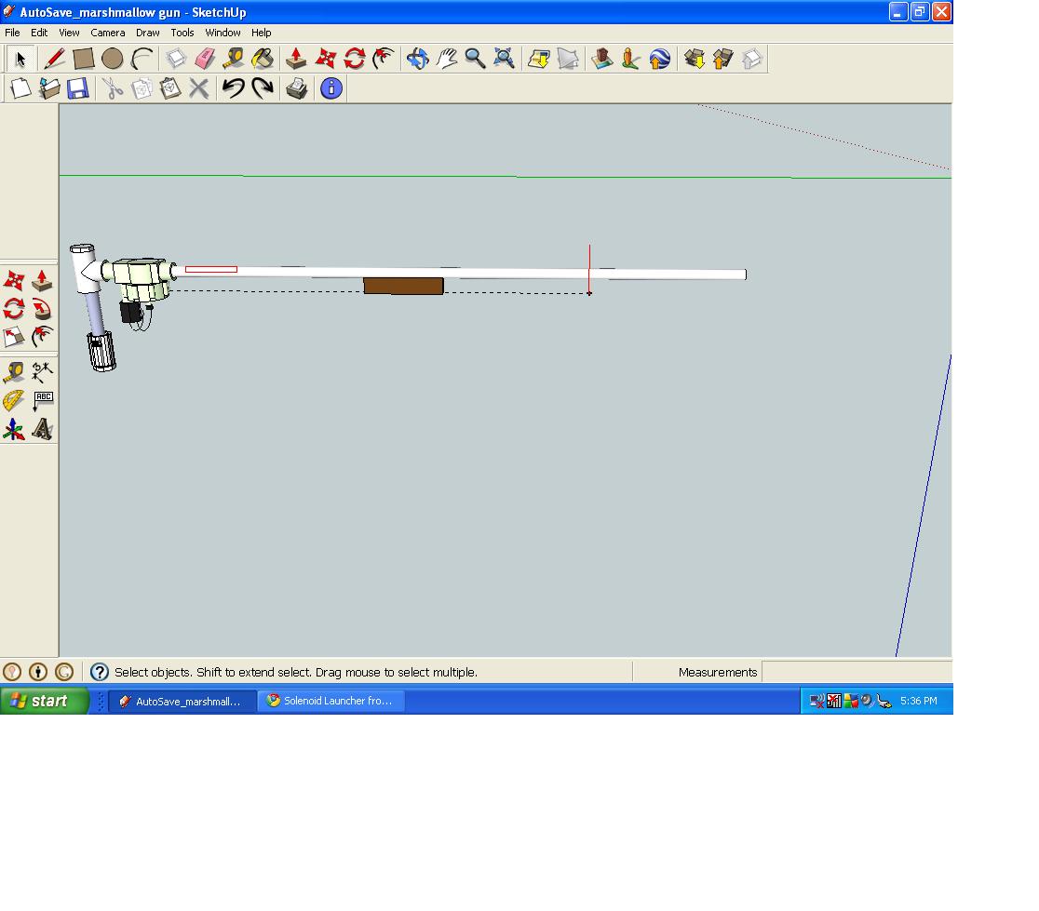Select the Scale tool in side panel
The image size is (1039, 911).
(x=13, y=337)
